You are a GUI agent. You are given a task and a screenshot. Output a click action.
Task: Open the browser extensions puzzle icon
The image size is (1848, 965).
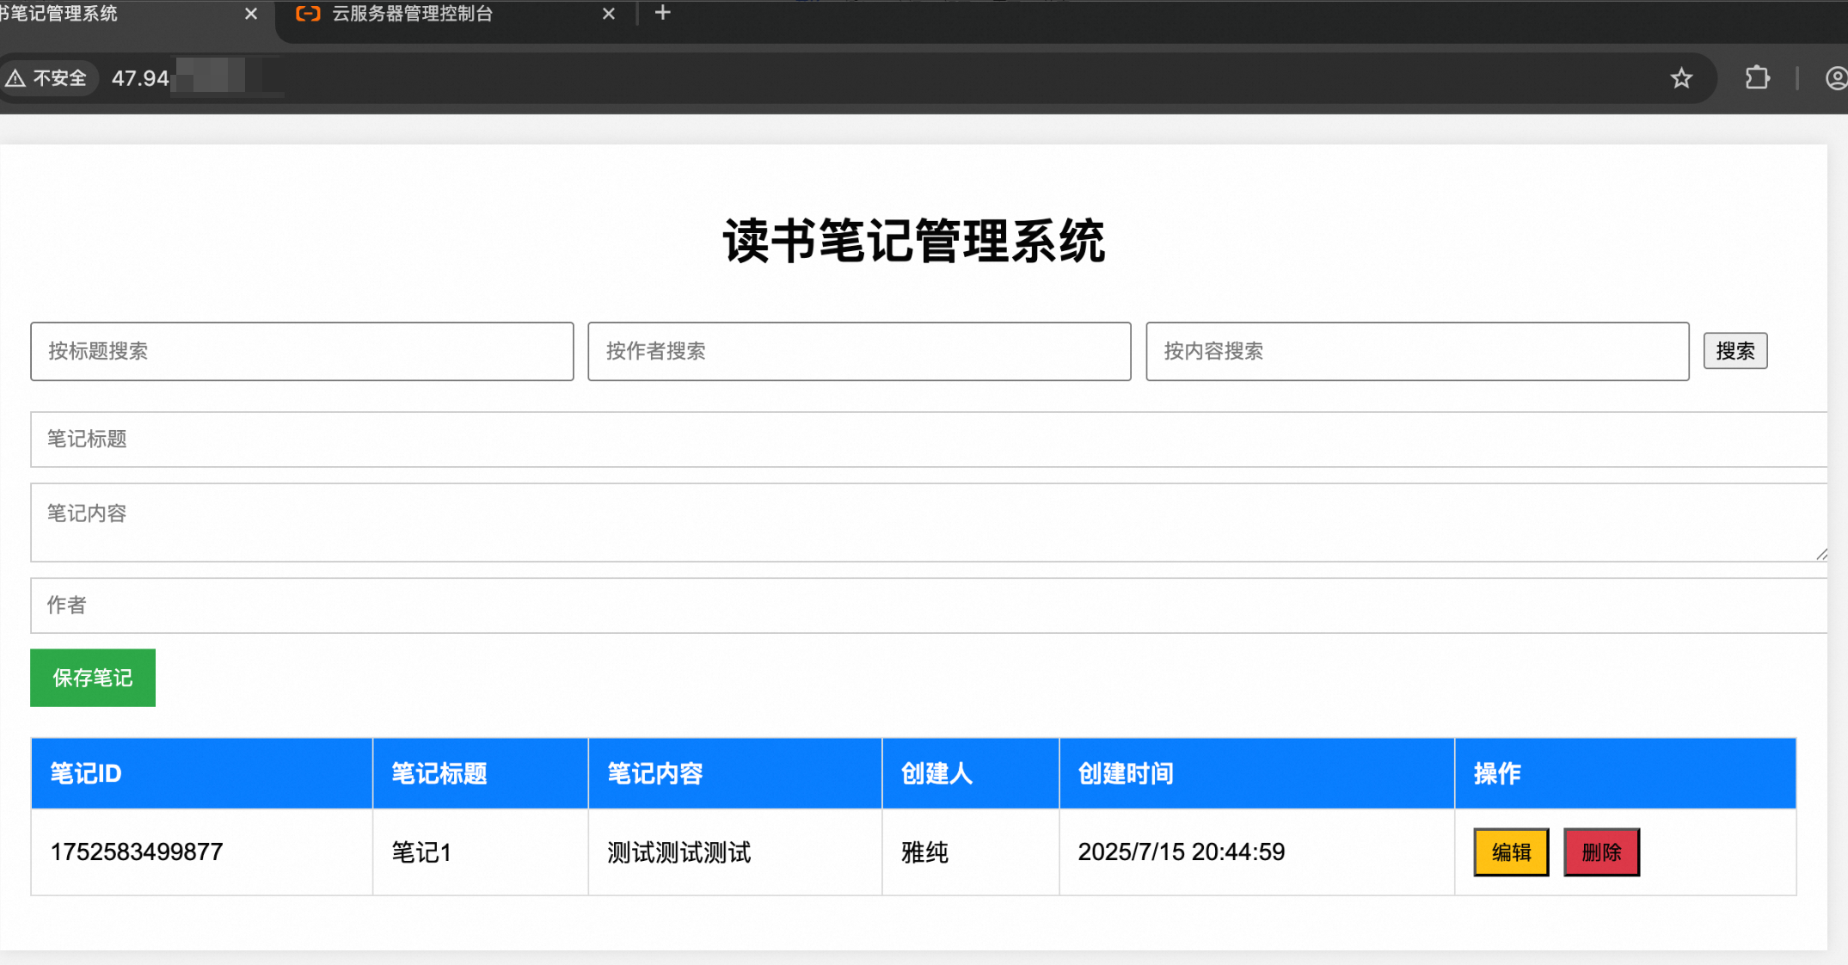click(1757, 78)
